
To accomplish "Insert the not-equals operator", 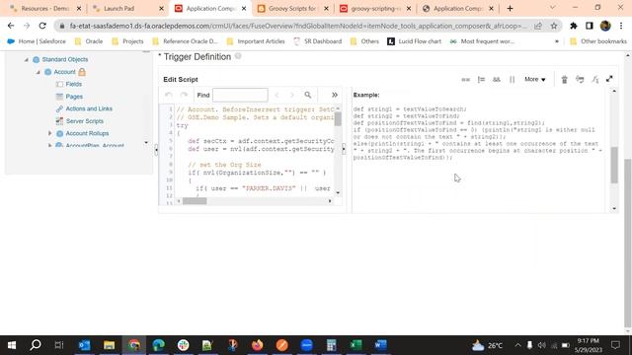I will (481, 80).
